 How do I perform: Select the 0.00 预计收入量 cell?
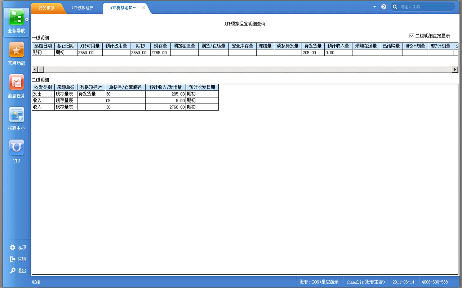point(338,53)
